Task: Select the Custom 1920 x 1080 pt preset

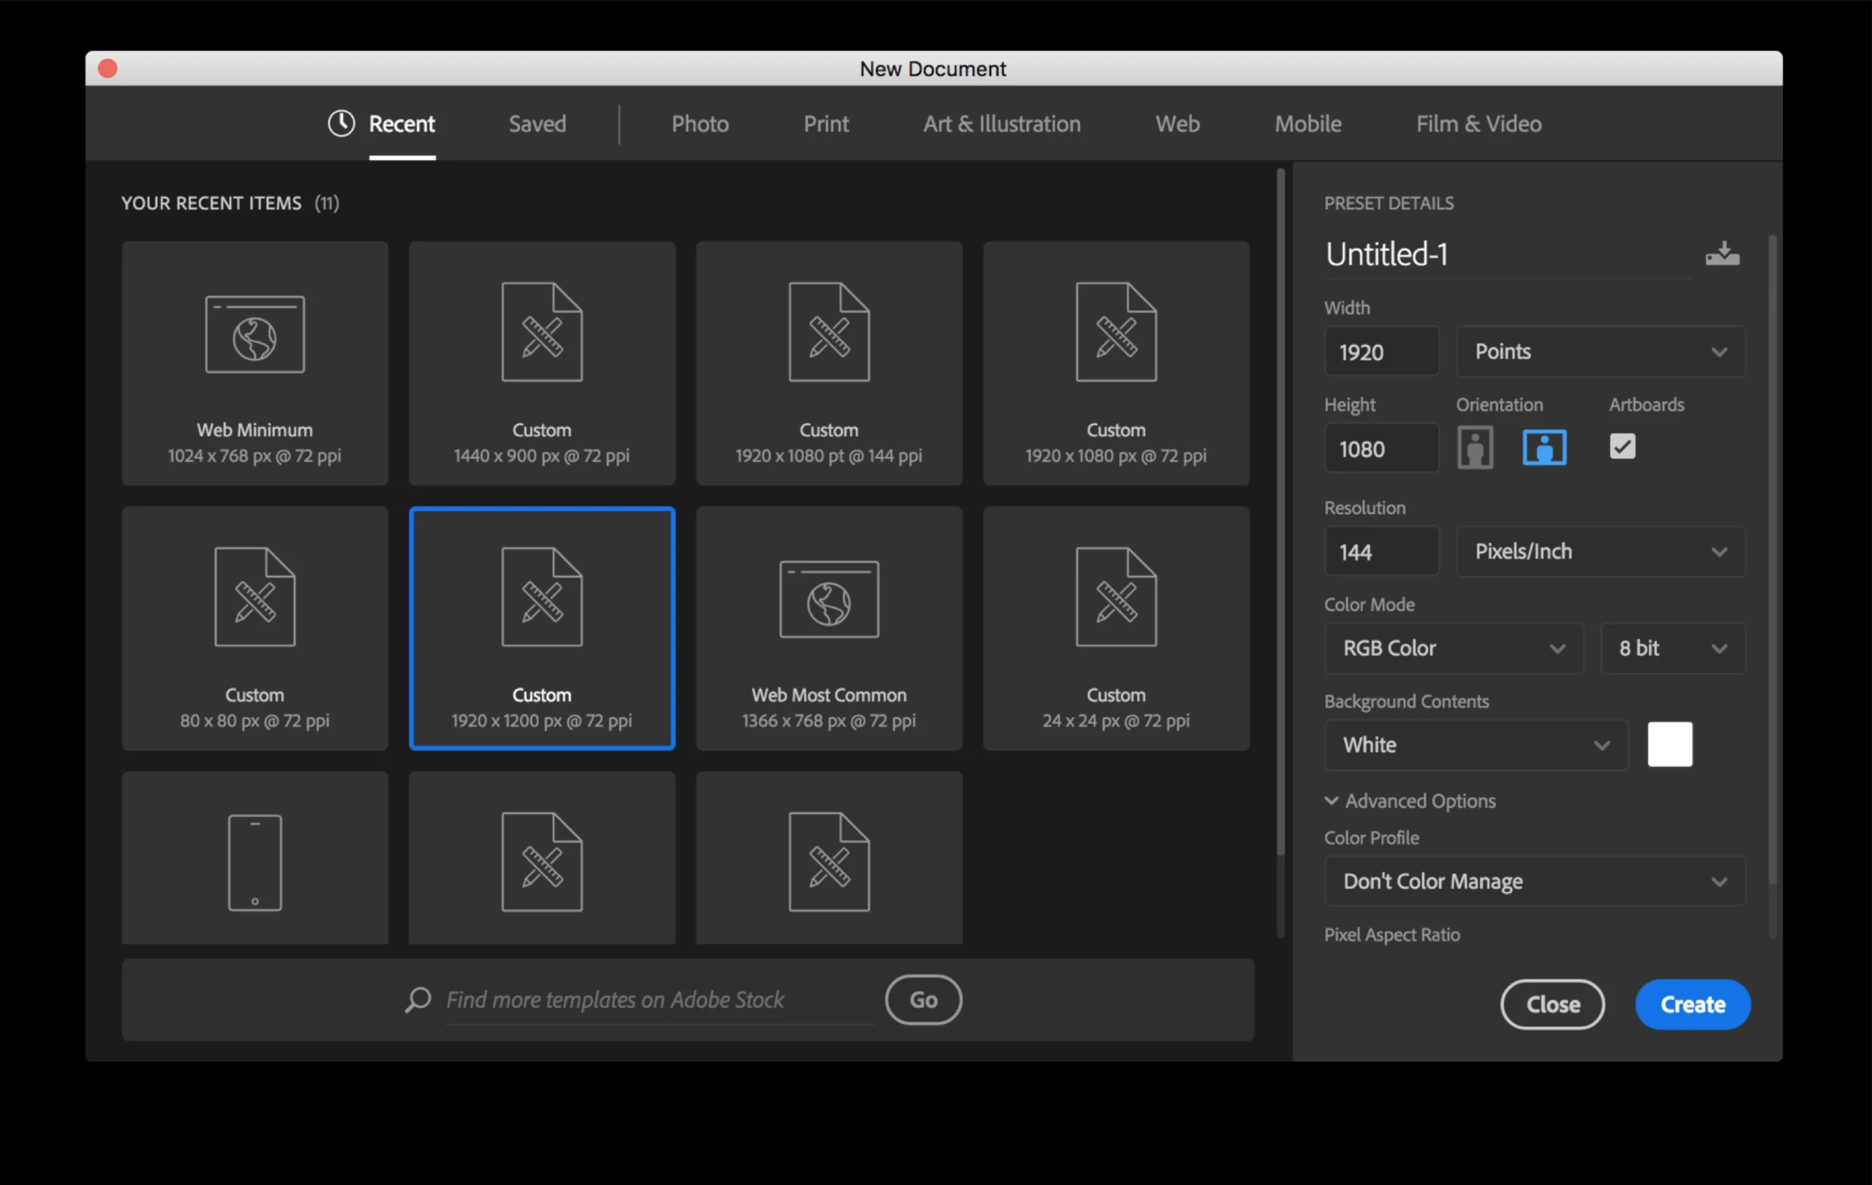Action: pyautogui.click(x=829, y=363)
